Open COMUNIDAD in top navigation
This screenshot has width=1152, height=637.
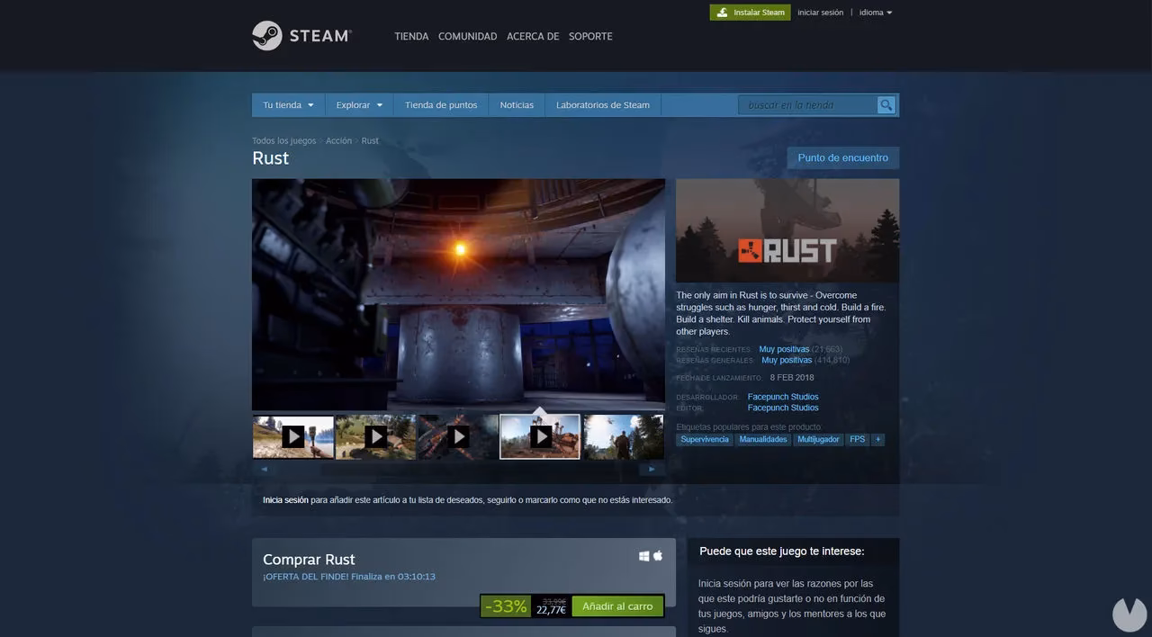click(467, 36)
